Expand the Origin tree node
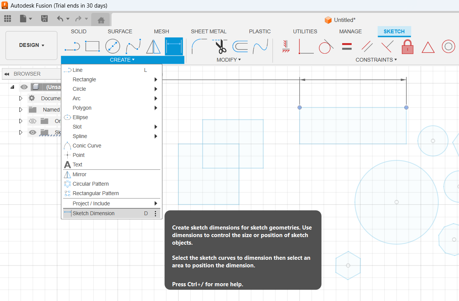The width and height of the screenshot is (459, 301). tap(21, 121)
